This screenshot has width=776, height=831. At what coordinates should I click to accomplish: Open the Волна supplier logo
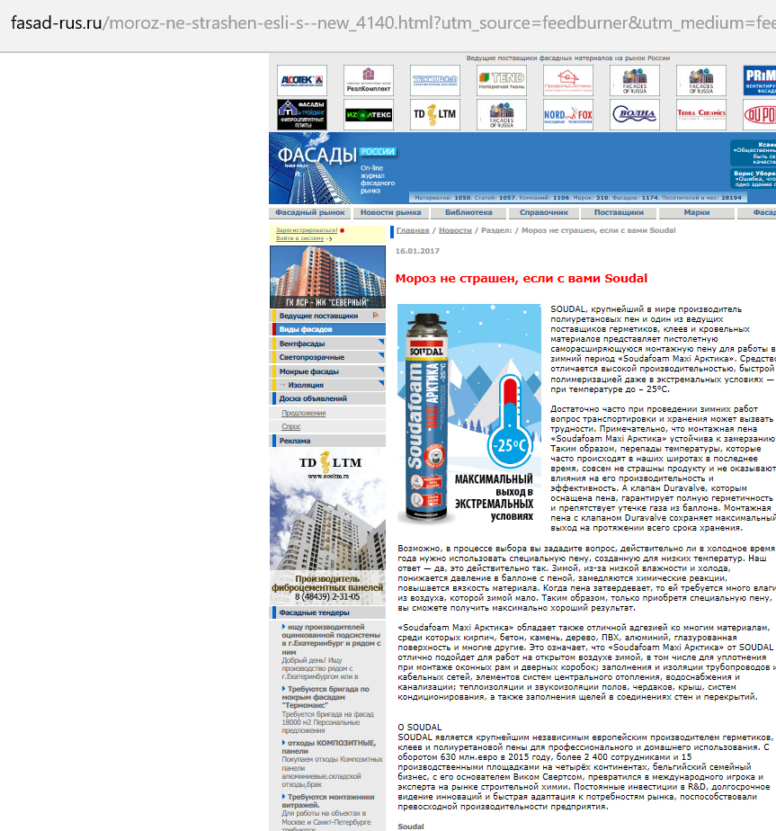pyautogui.click(x=635, y=114)
